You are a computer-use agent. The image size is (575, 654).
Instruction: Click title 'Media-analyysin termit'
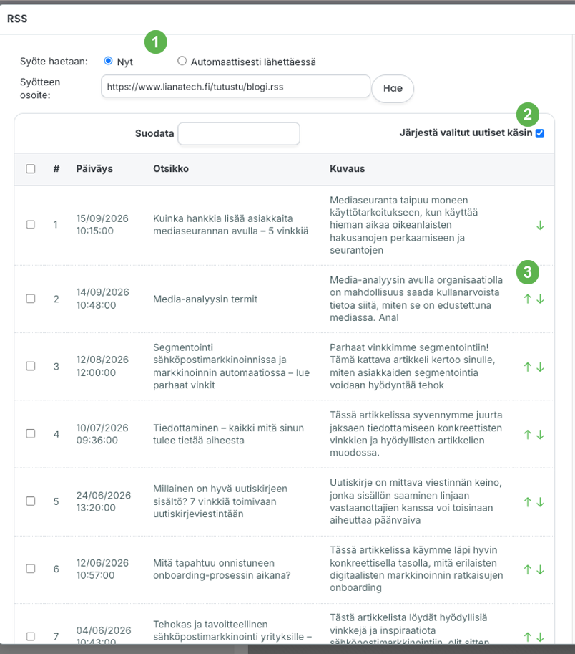pyautogui.click(x=205, y=299)
